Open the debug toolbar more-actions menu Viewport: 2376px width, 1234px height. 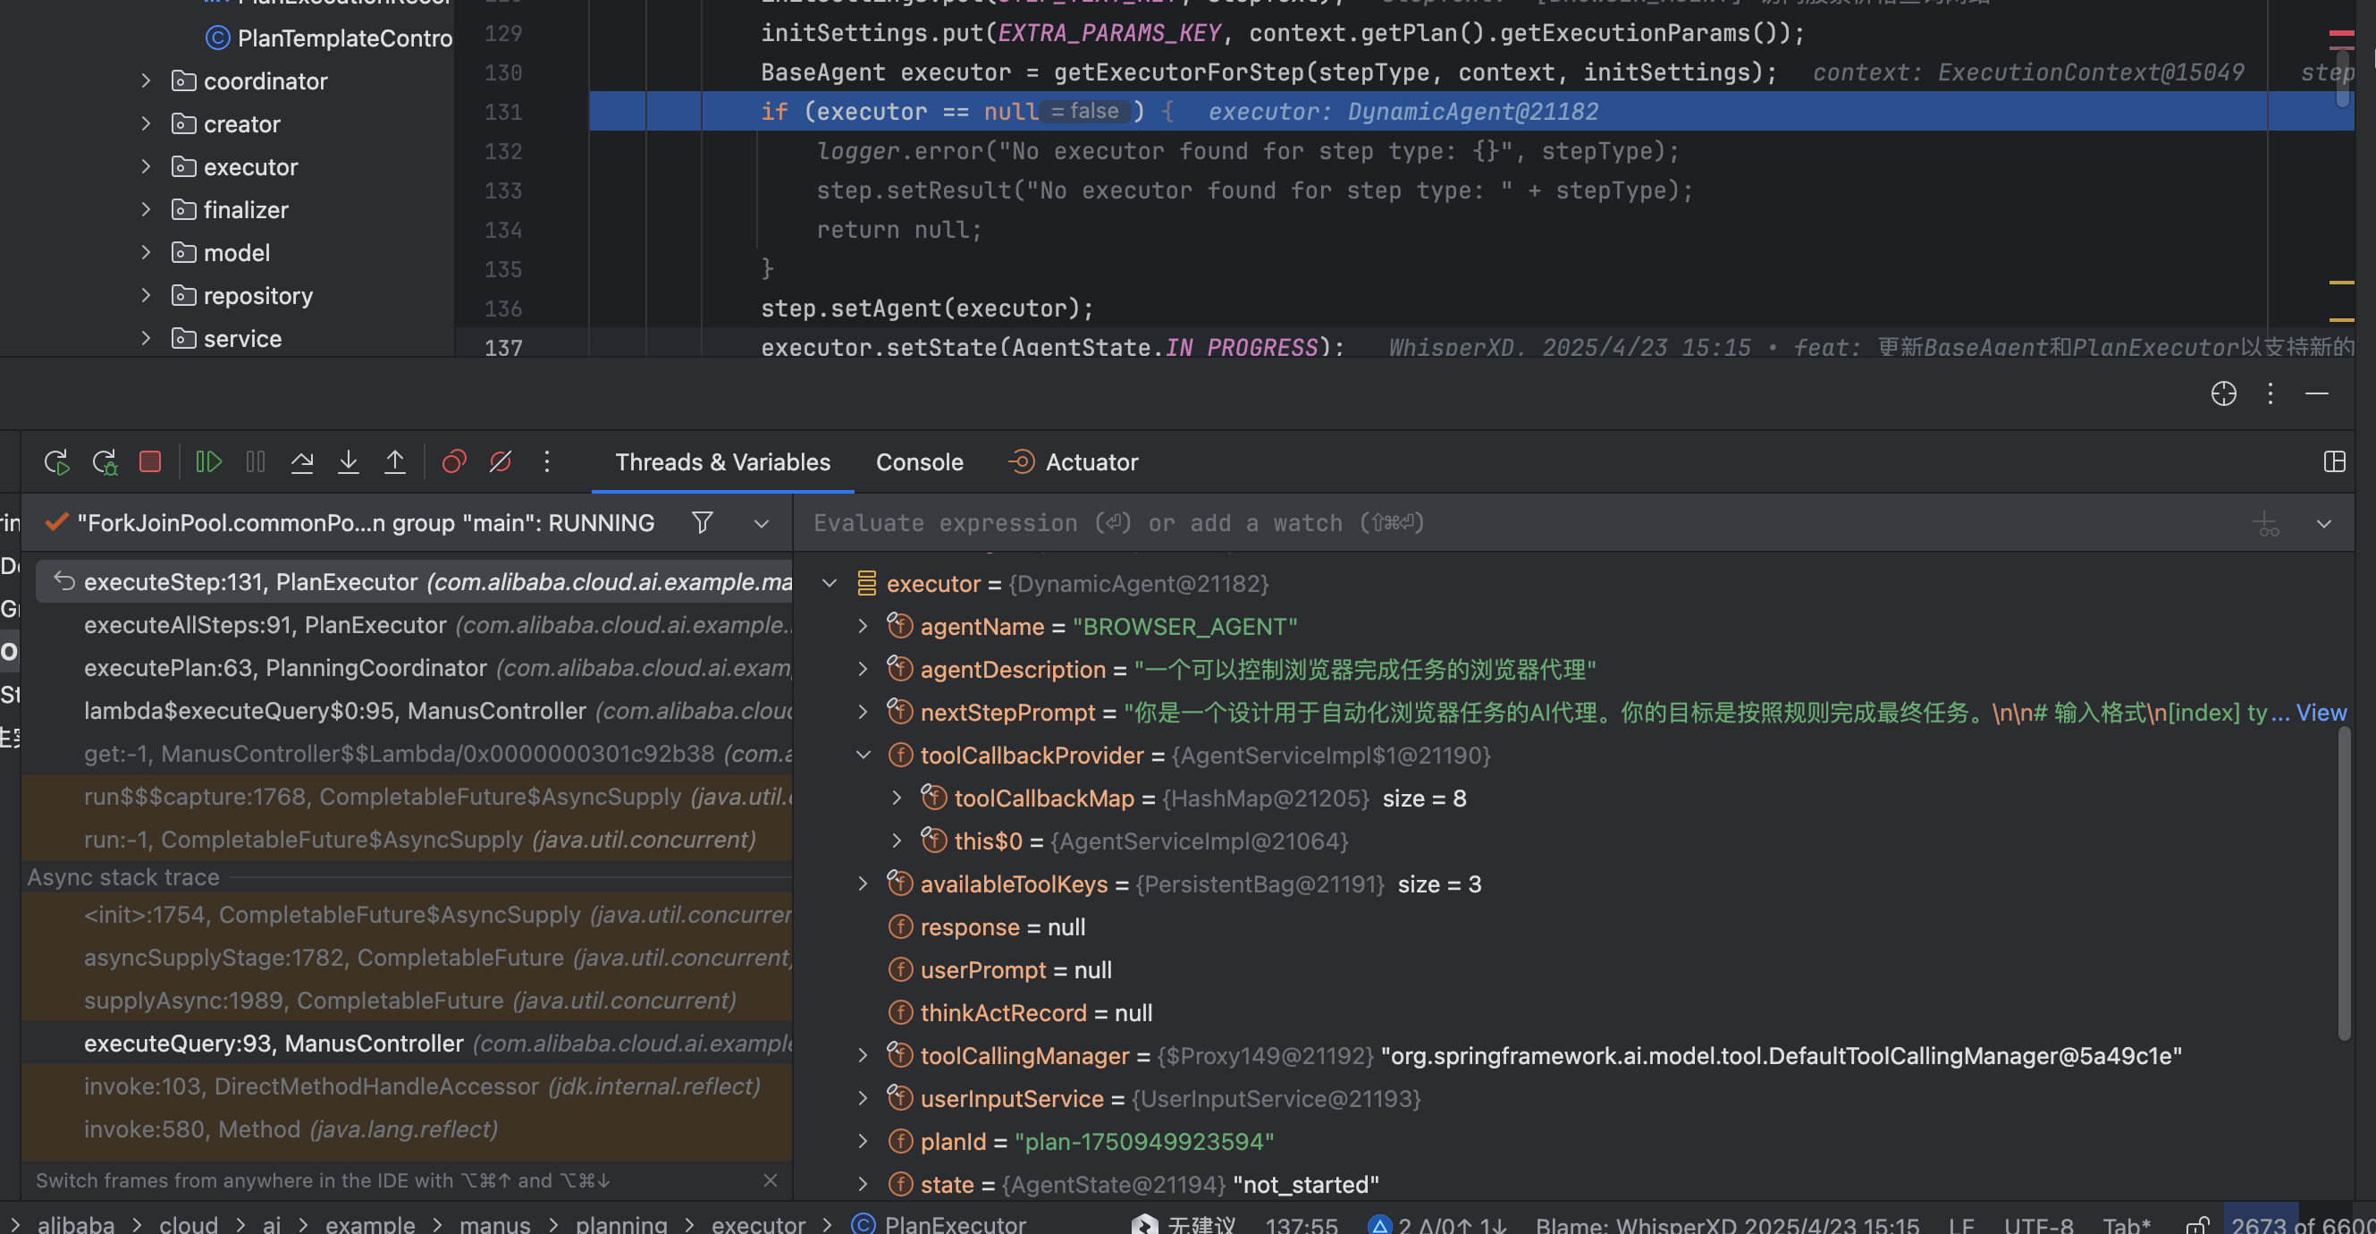547,461
